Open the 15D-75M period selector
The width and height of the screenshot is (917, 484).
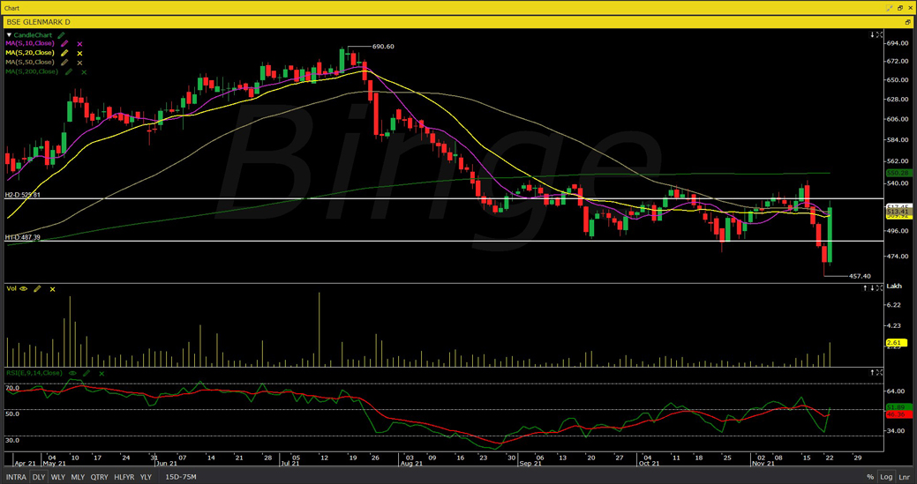tap(181, 477)
